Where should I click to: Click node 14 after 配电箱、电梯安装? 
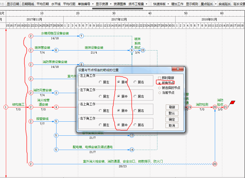132,150
